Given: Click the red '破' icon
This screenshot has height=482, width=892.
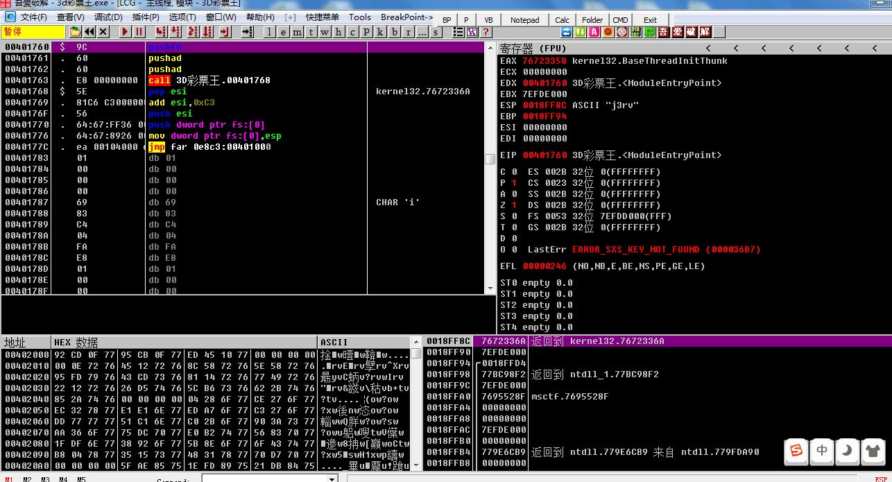Looking at the screenshot, I should point(692,32).
